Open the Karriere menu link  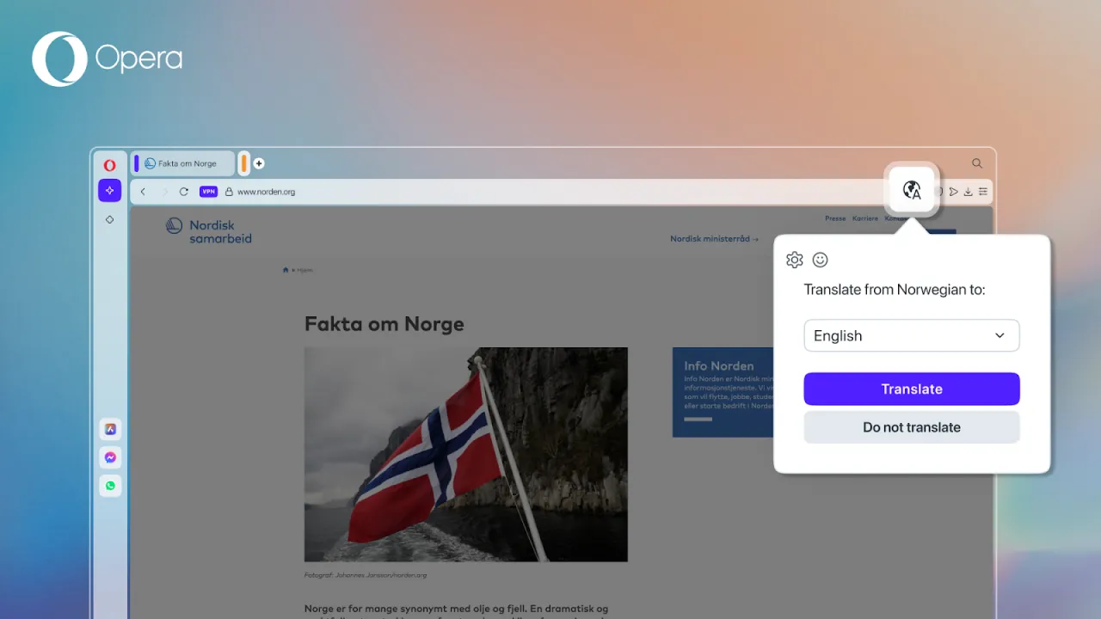[864, 218]
